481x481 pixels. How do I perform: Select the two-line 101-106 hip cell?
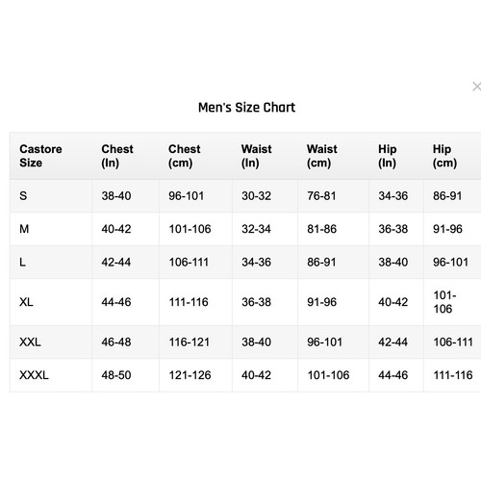[444, 302]
